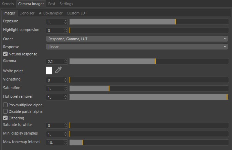
Task: Click the Exposure value spinner arrows
Action: point(65,22)
